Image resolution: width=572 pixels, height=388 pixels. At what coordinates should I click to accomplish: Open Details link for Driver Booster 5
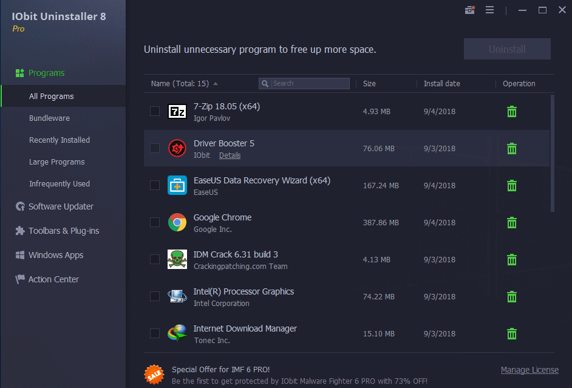230,155
